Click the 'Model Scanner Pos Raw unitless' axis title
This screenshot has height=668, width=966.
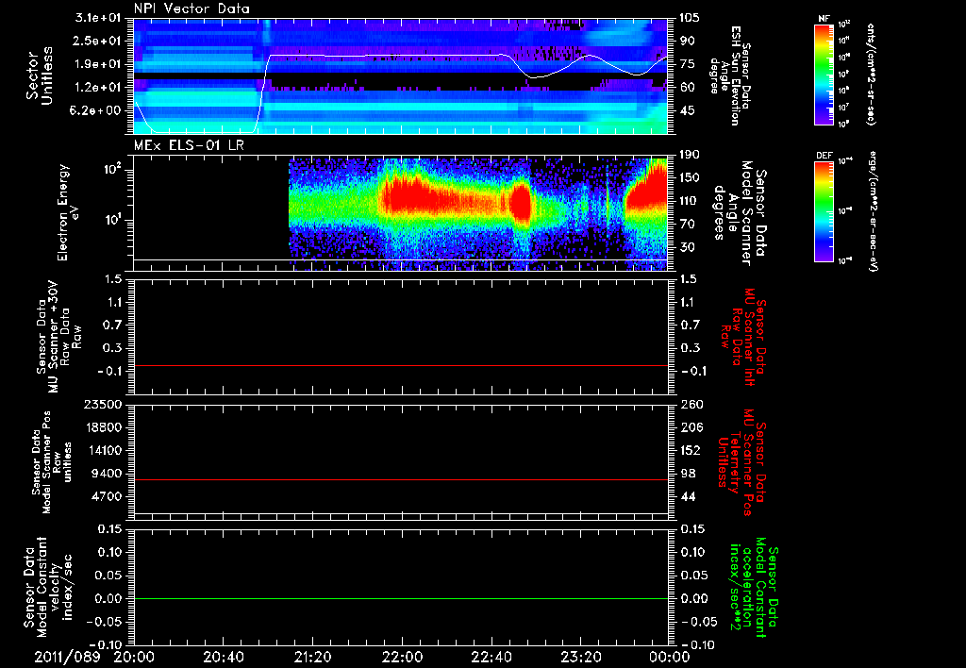tap(52, 462)
